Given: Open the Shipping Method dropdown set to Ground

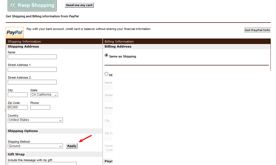Looking at the screenshot, I should click(x=35, y=146).
